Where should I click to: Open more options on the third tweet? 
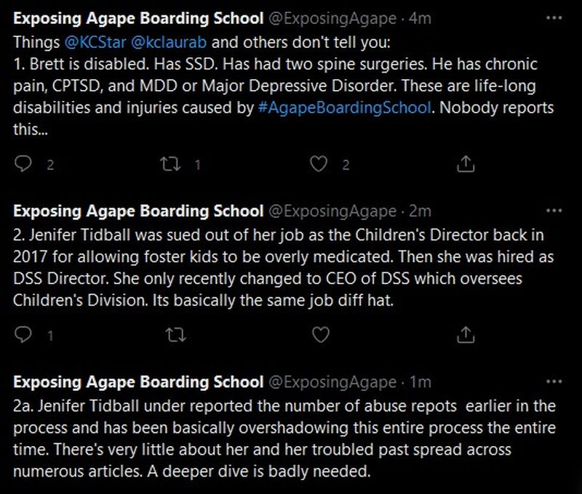554,381
